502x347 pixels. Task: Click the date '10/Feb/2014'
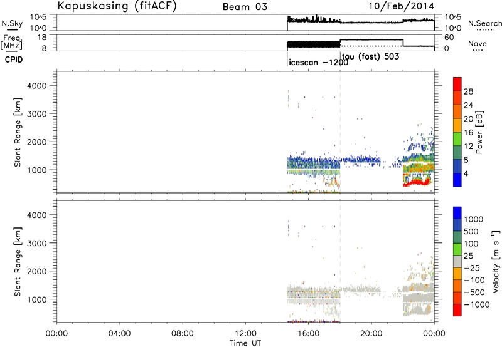(x=402, y=6)
